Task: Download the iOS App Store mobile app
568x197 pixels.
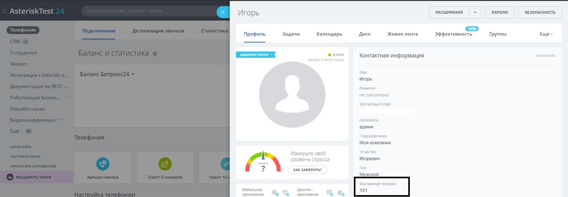Action: coord(286,192)
